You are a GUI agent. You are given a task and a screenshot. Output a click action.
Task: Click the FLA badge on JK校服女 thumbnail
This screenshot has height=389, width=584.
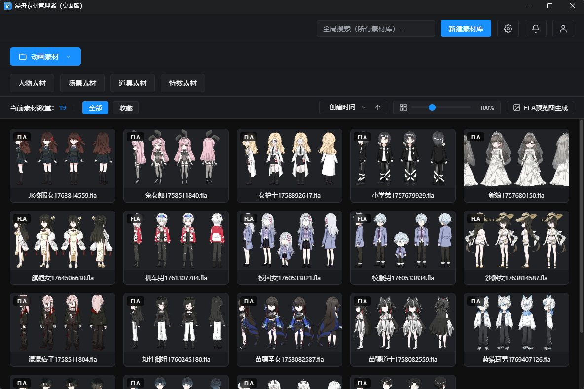(x=22, y=137)
